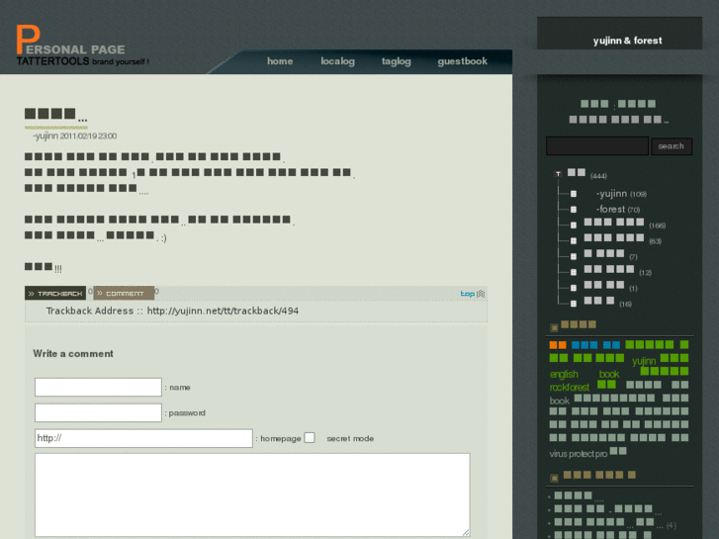Select the -forest category (70)

pyautogui.click(x=618, y=210)
